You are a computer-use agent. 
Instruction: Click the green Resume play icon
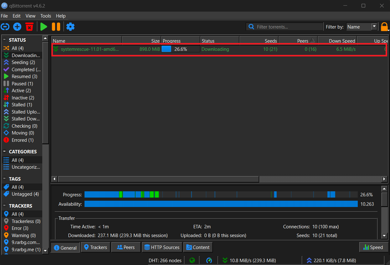tap(44, 27)
